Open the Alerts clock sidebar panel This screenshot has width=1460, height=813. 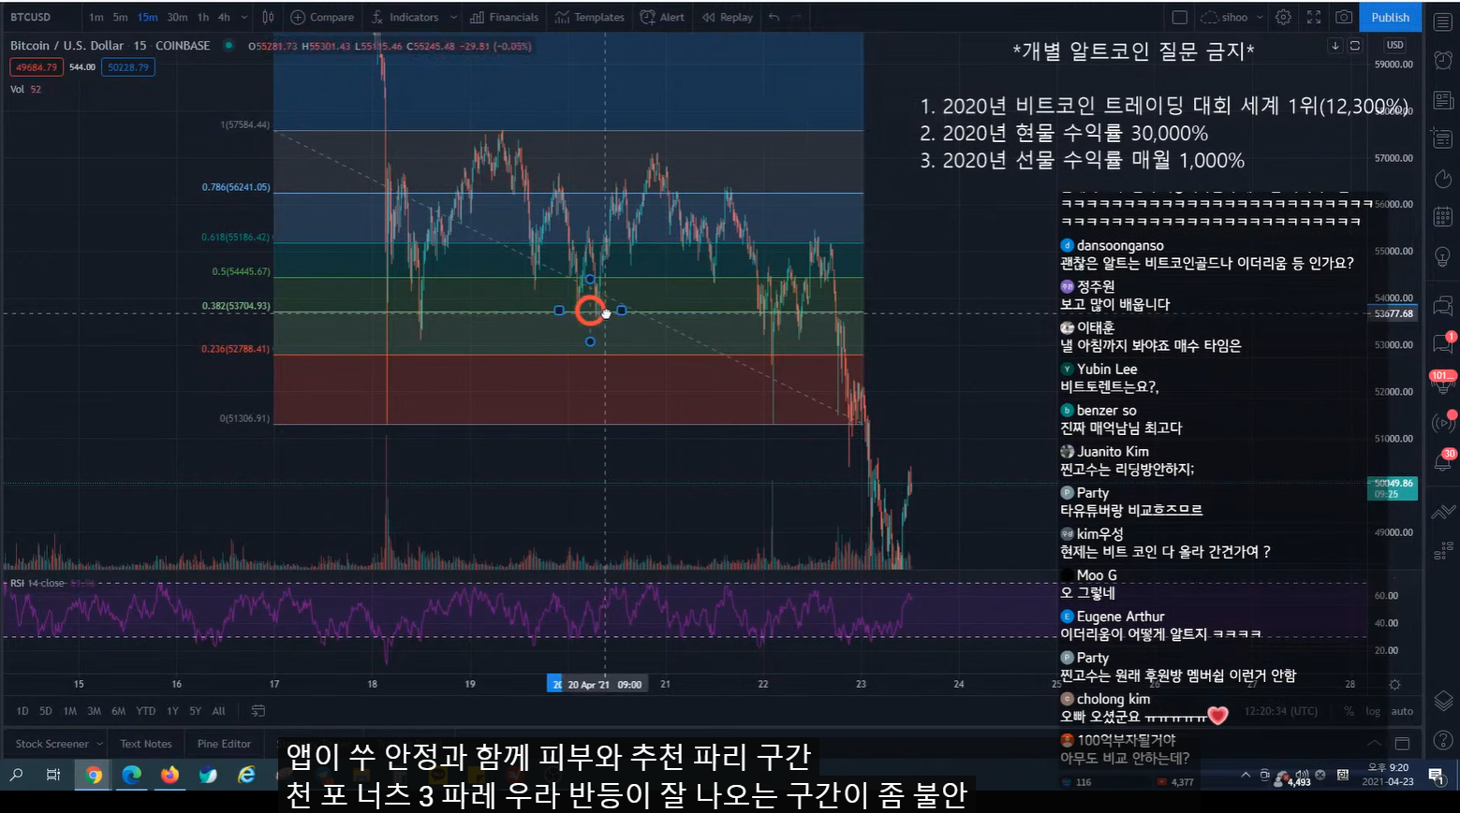(1443, 60)
